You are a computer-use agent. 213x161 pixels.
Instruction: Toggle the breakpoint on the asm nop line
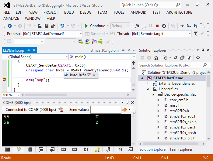coord(5,80)
